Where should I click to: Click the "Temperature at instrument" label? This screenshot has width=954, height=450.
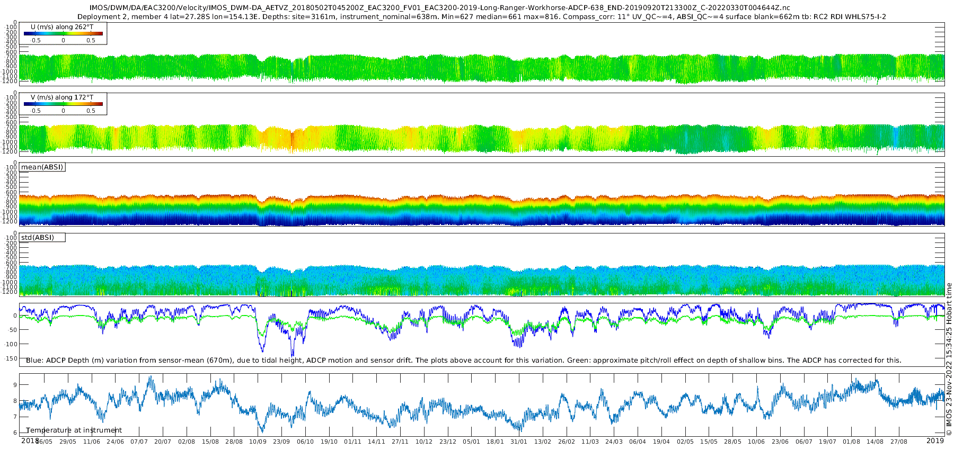[74, 430]
